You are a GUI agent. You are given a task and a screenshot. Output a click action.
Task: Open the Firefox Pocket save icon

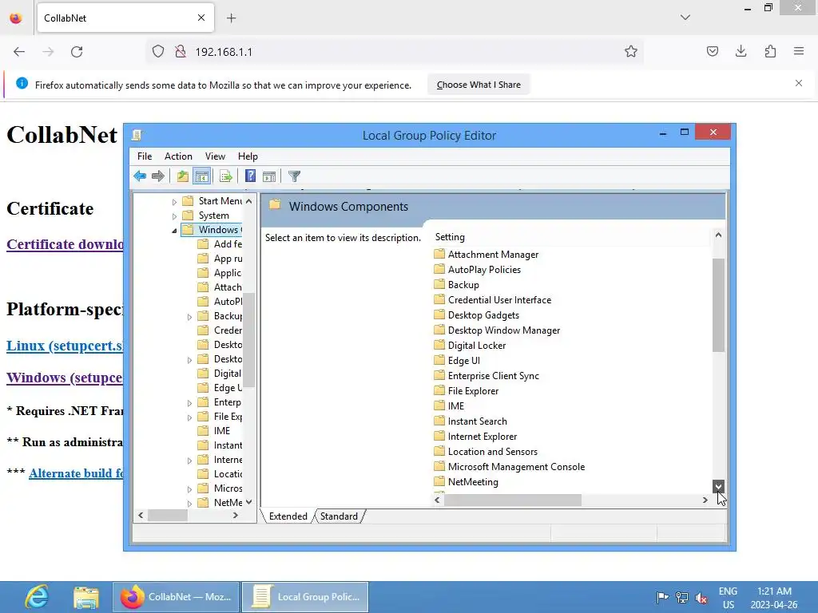712,51
